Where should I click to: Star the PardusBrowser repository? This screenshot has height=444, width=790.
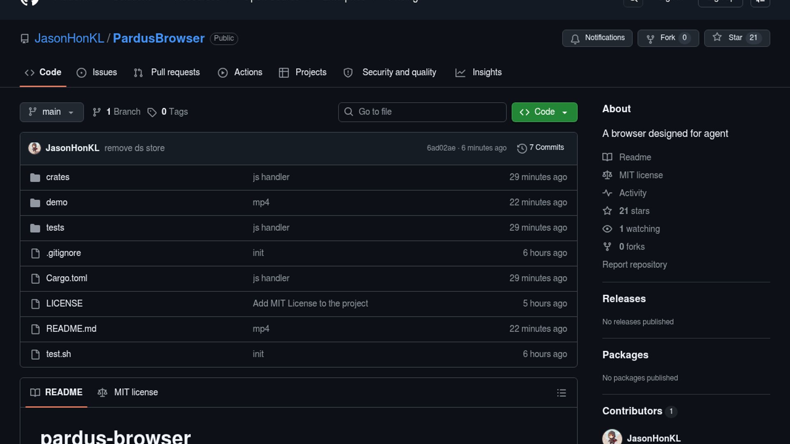click(737, 38)
